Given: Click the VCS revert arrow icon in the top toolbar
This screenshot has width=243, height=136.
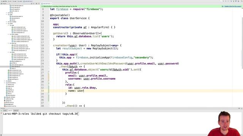Looking at the screenshot, I should coord(238,1).
